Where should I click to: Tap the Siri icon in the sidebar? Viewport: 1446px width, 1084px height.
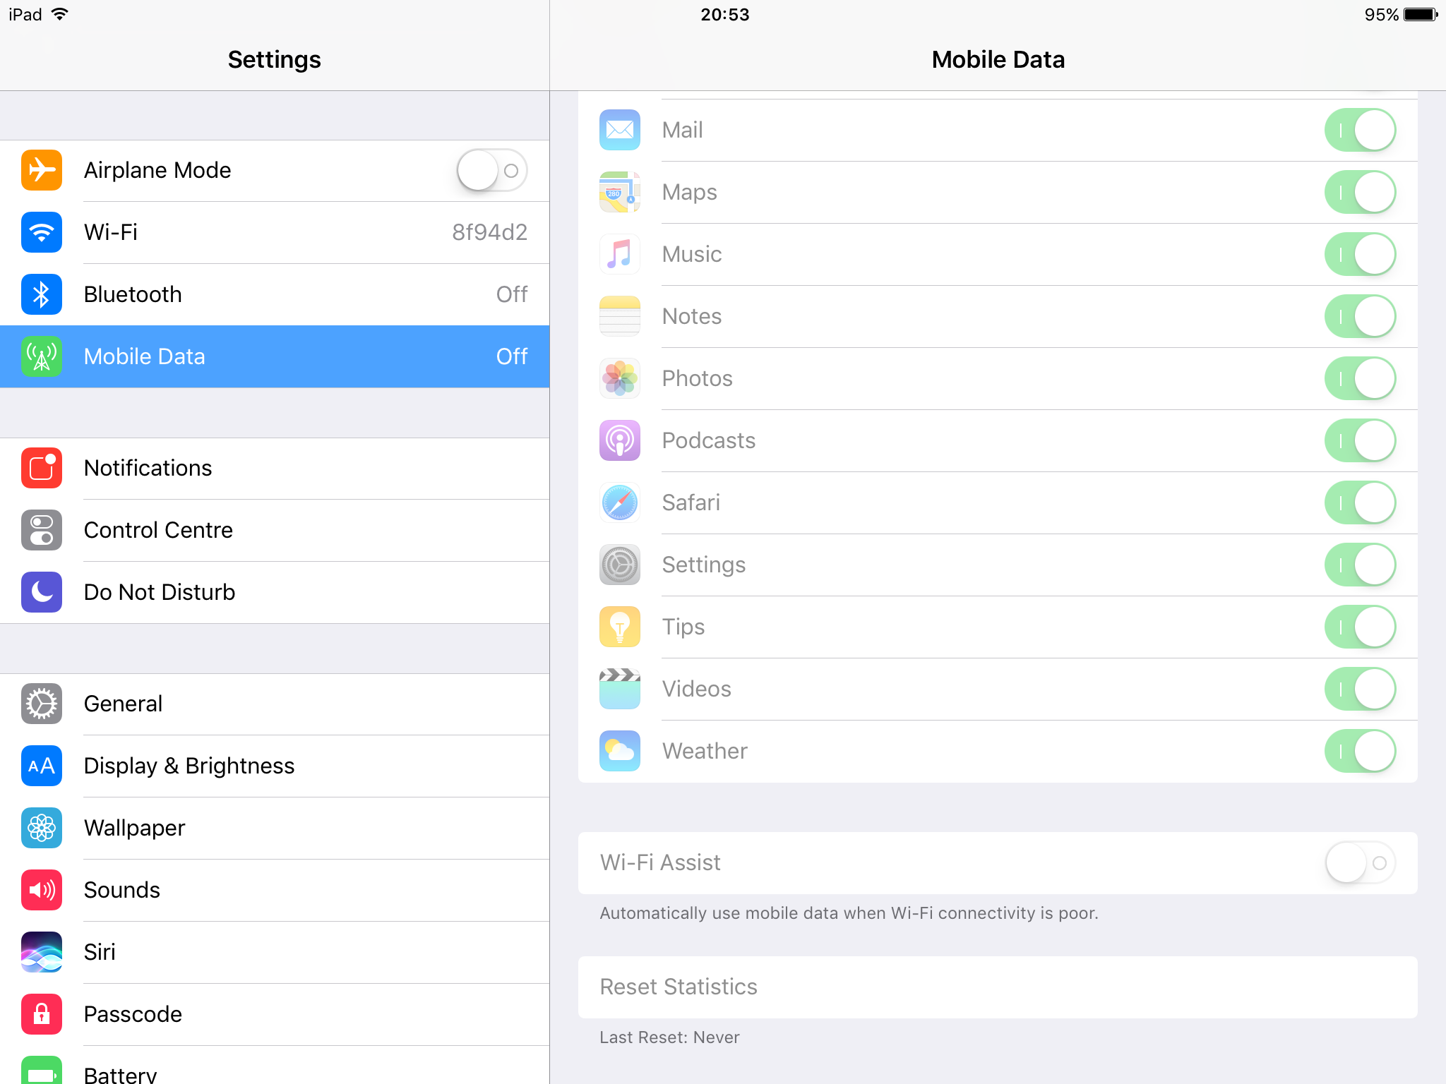[42, 952]
